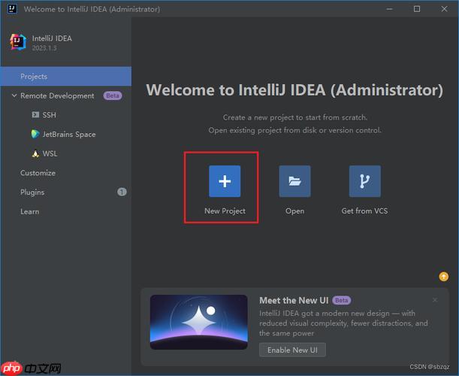Click the WSL penguin icon

pos(35,153)
